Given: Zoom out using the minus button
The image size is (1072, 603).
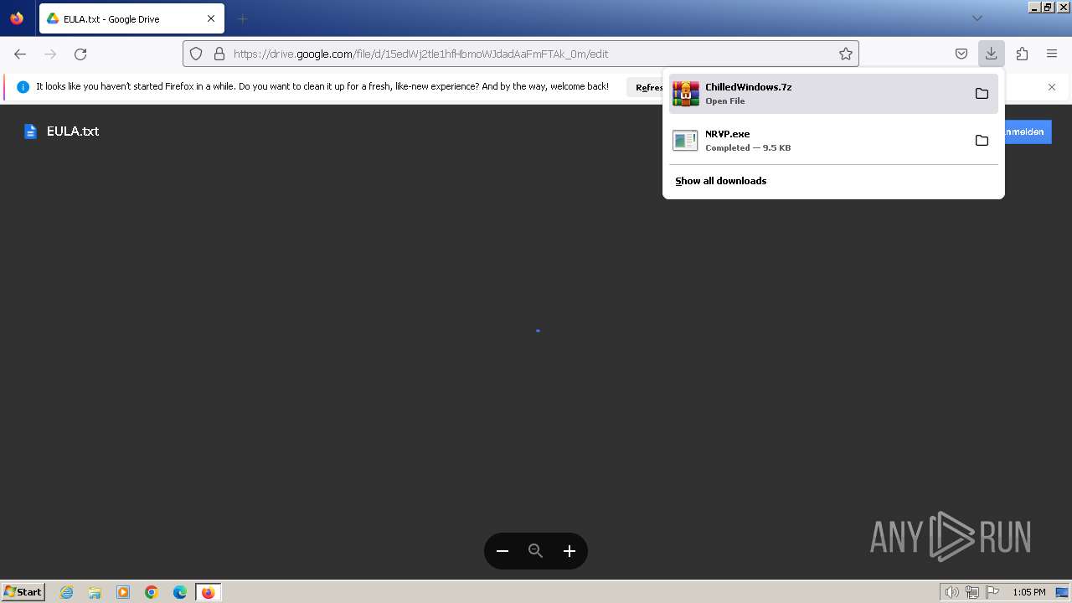Looking at the screenshot, I should pos(502,551).
